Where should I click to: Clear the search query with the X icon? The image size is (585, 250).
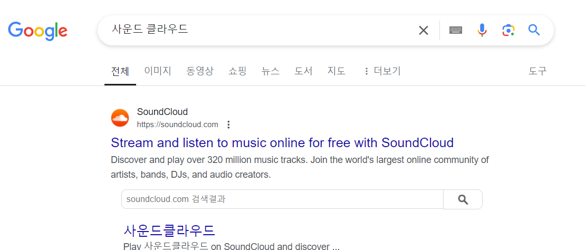point(423,30)
